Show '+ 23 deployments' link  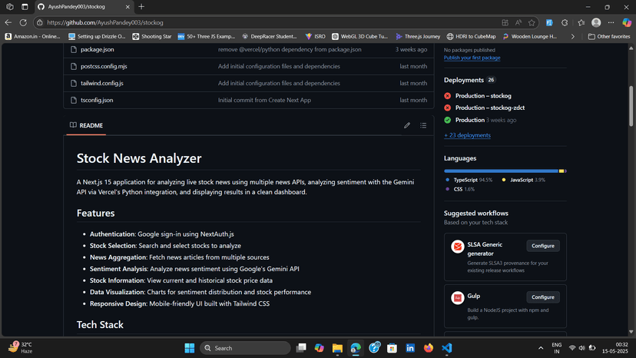point(467,135)
